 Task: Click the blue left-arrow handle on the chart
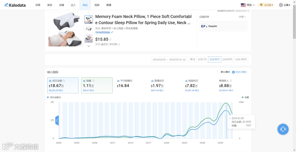(x=57, y=120)
